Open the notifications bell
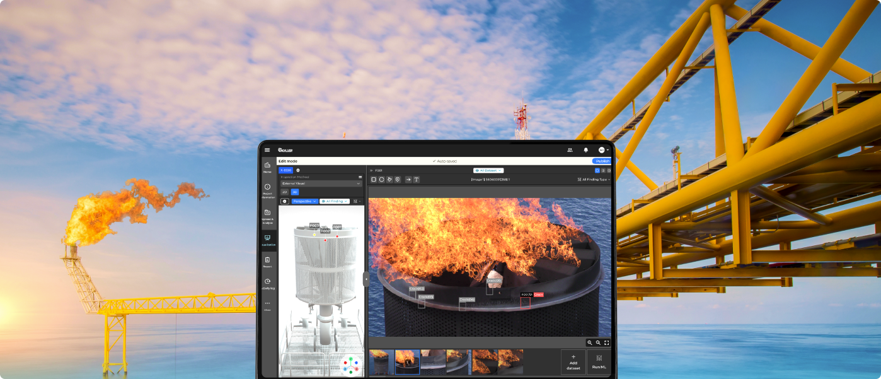The height and width of the screenshot is (379, 881). tap(585, 150)
